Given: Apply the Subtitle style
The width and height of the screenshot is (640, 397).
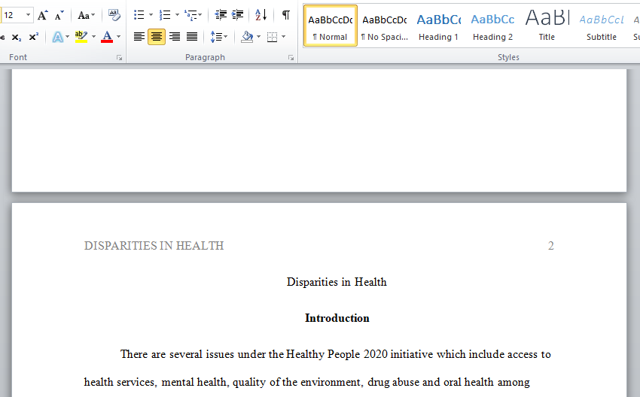Looking at the screenshot, I should coord(602,26).
